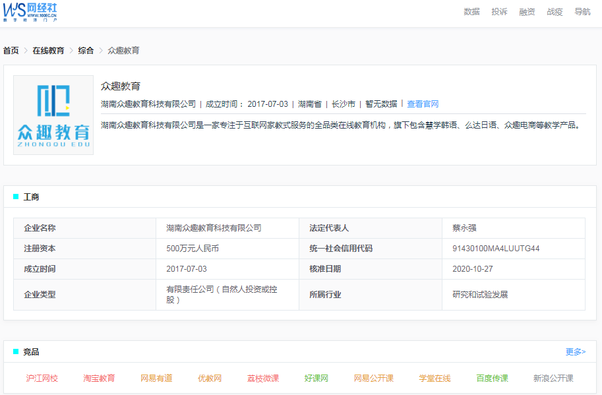Open competitor 网易公开课
This screenshot has width=602, height=395.
click(x=374, y=378)
